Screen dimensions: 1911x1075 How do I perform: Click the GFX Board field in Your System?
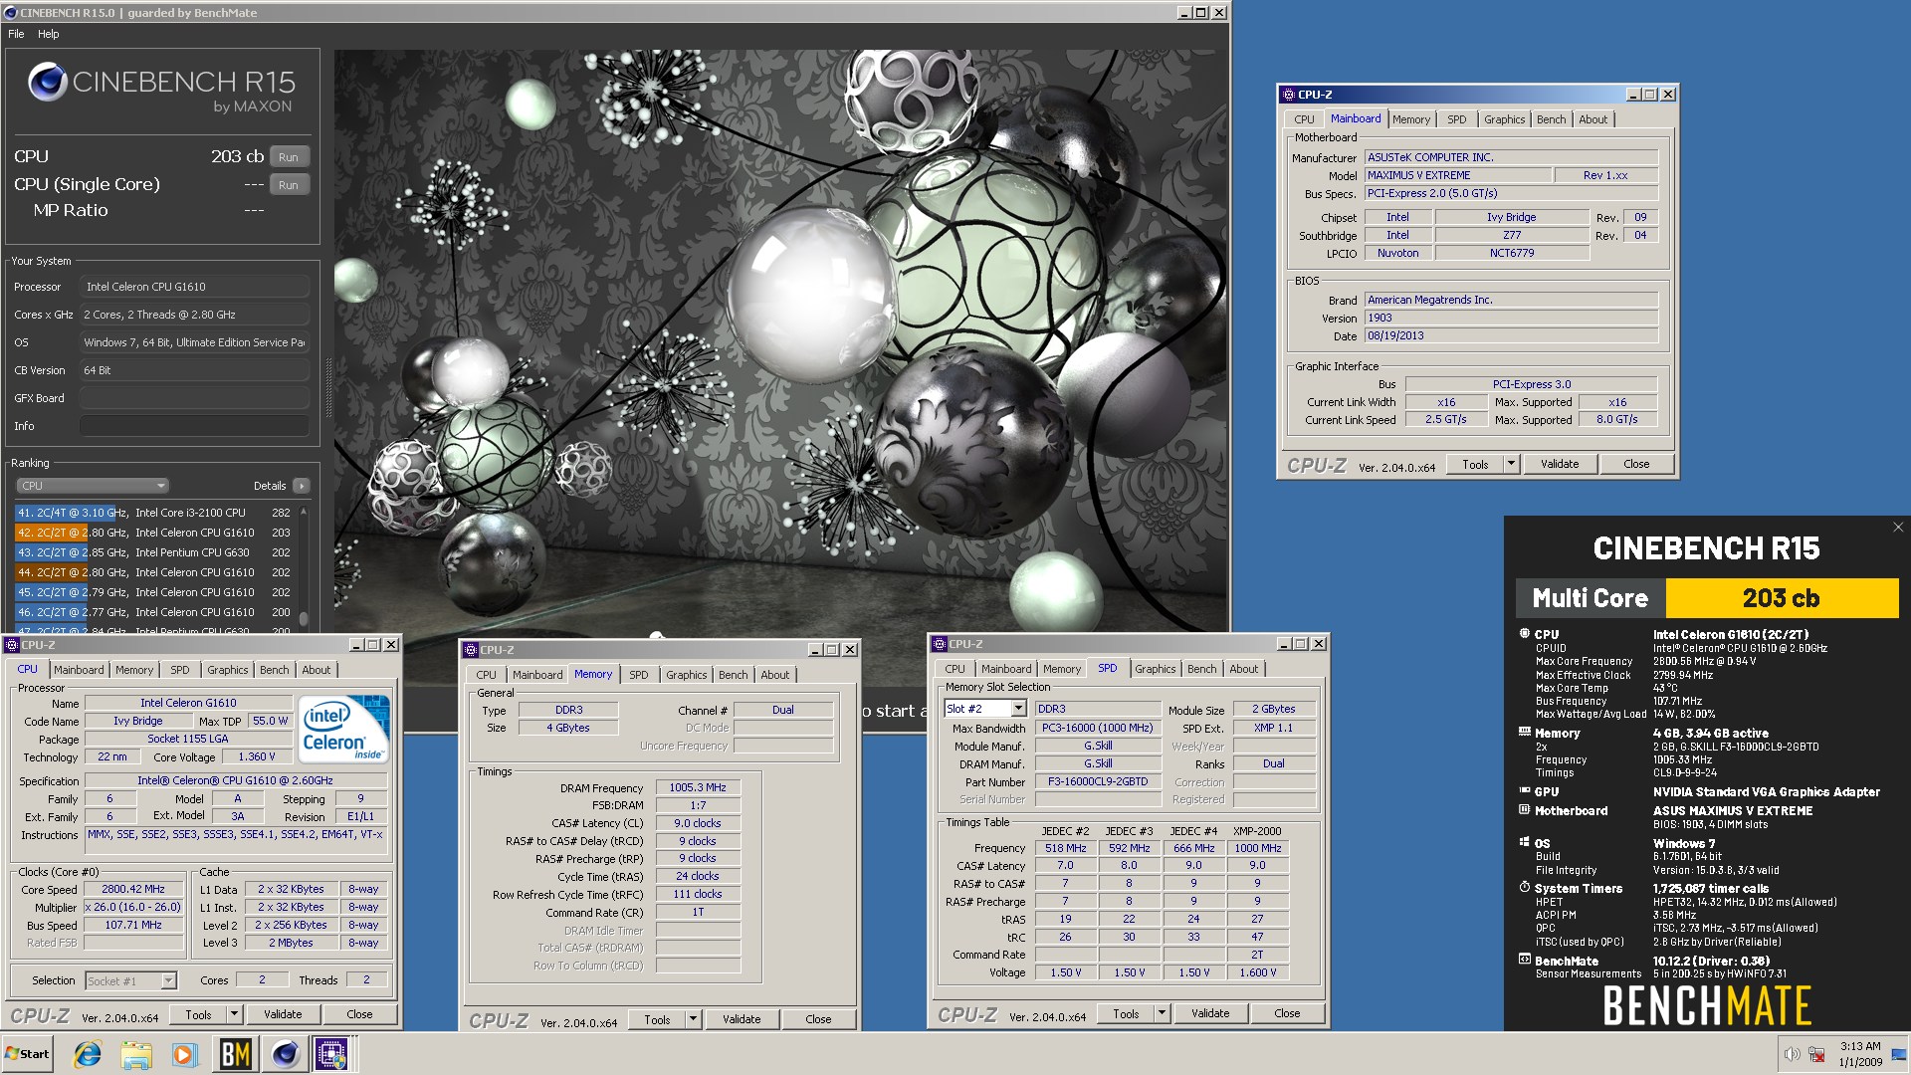click(x=194, y=398)
